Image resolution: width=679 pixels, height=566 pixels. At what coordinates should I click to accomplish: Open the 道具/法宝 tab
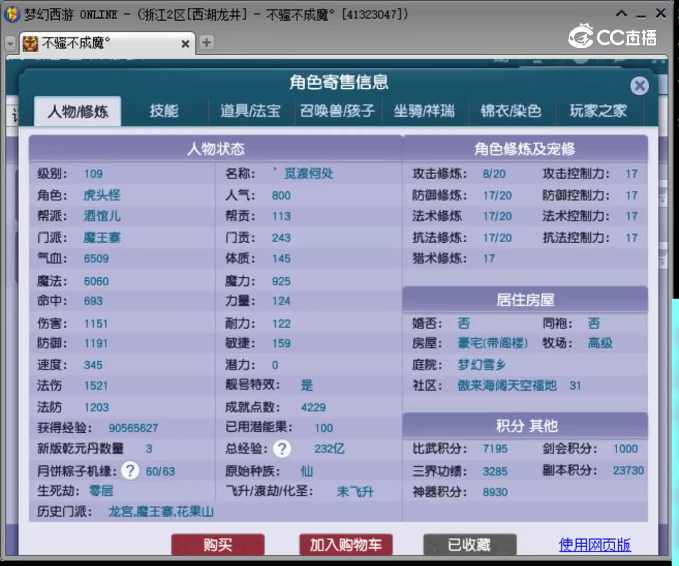pos(250,110)
